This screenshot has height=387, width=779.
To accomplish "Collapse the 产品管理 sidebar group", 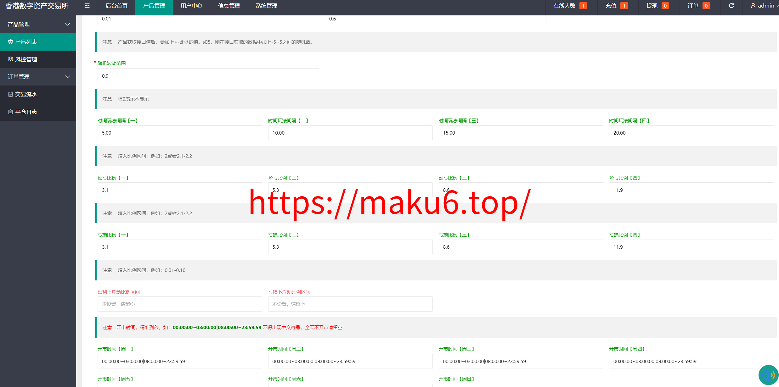I will click(38, 24).
